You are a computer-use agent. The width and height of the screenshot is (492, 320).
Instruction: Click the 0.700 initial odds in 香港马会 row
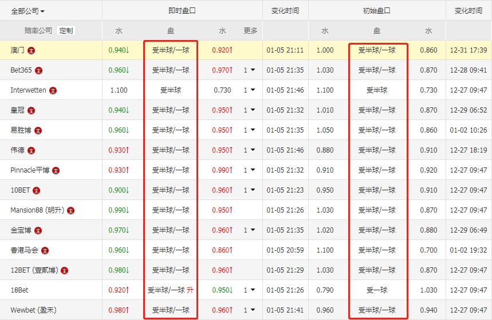pyautogui.click(x=428, y=250)
